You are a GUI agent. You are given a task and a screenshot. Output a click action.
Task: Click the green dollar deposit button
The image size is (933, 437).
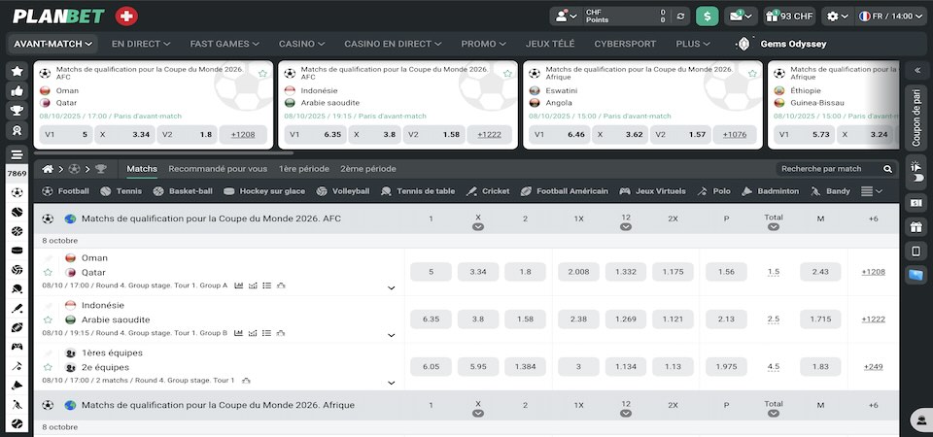(x=708, y=16)
